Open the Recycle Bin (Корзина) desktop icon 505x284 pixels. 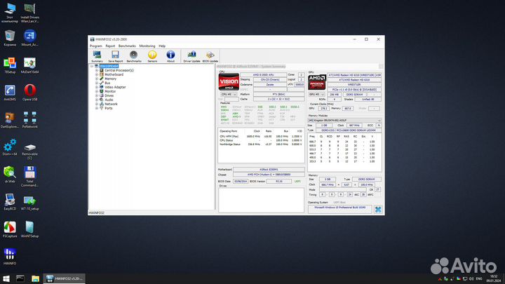click(10, 38)
